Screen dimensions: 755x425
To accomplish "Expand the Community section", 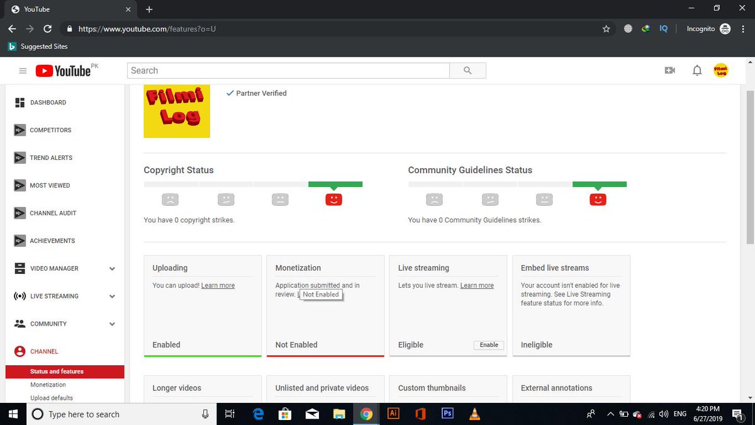I will (112, 324).
